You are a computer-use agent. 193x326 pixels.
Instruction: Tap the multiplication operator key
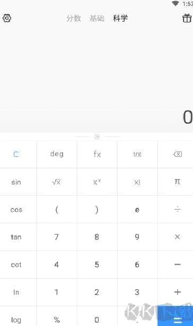[x=178, y=237]
